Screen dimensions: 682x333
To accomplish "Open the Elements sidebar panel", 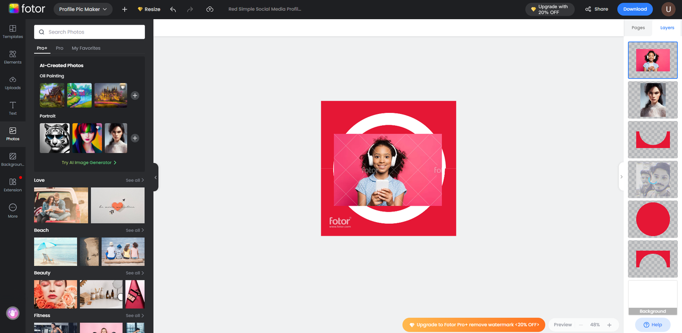I will click(x=13, y=57).
